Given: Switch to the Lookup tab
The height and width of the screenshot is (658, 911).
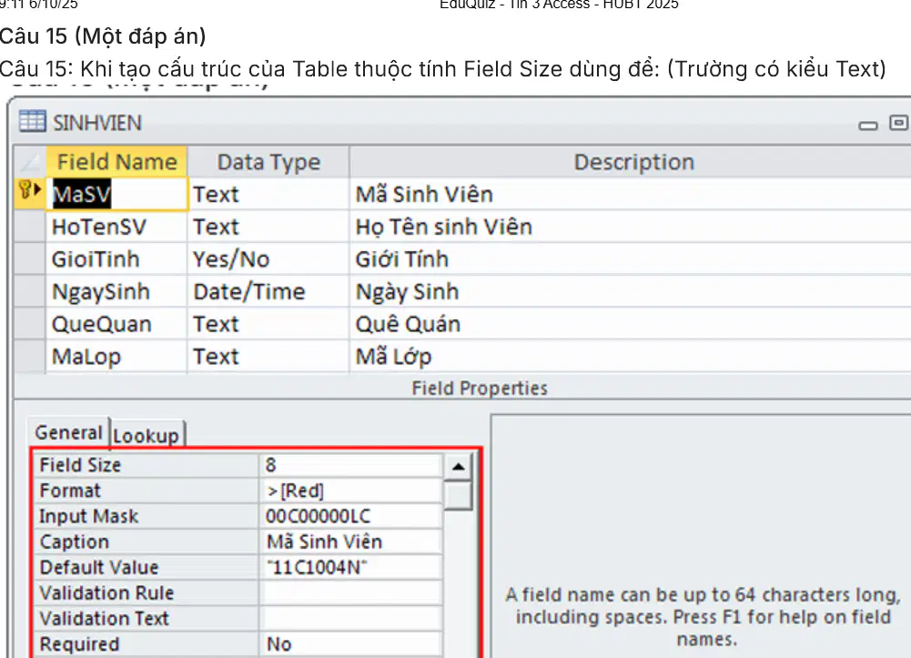Looking at the screenshot, I should click(x=147, y=435).
